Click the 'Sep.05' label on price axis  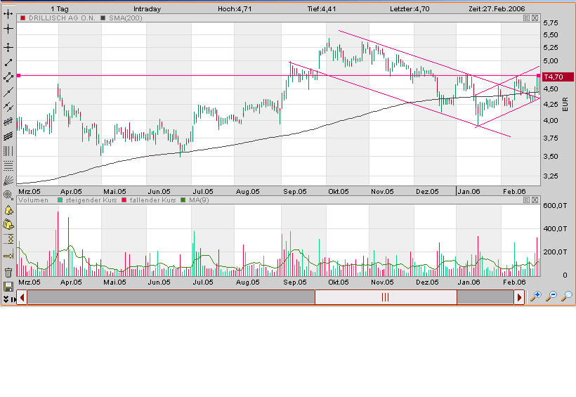coord(295,192)
